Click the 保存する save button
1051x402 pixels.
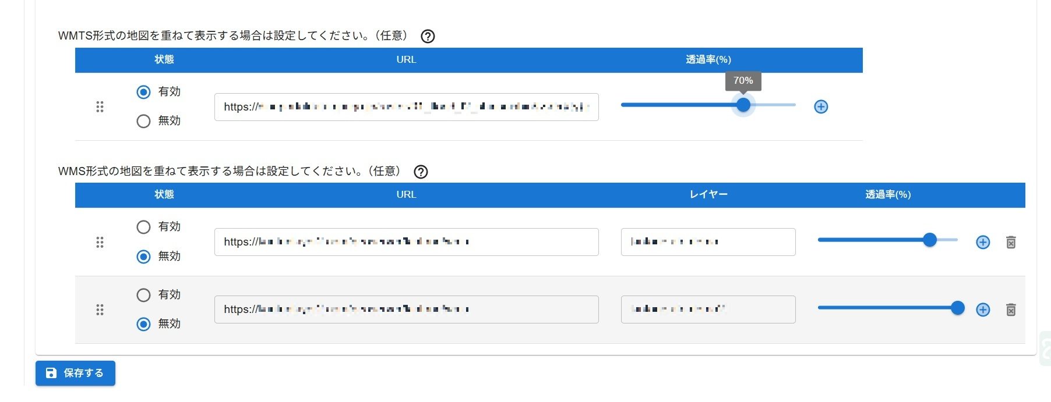[75, 373]
